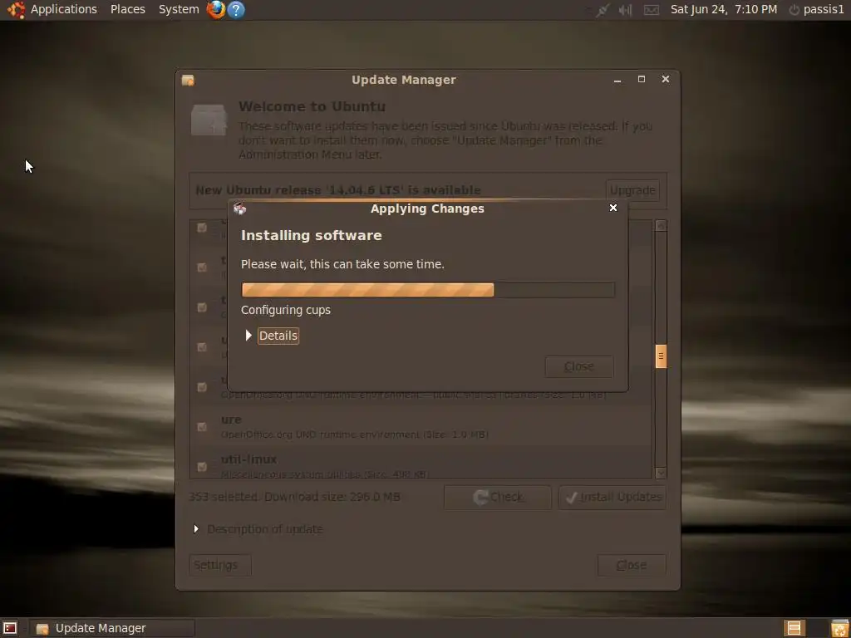851x638 pixels.
Task: Maximize the Update Manager window
Action: tap(642, 79)
